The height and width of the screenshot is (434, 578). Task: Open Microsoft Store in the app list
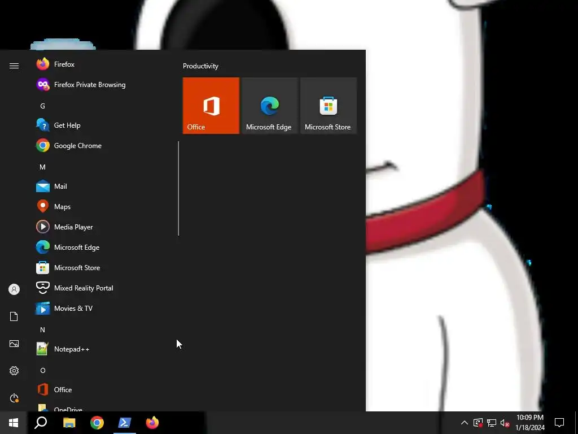point(103,267)
